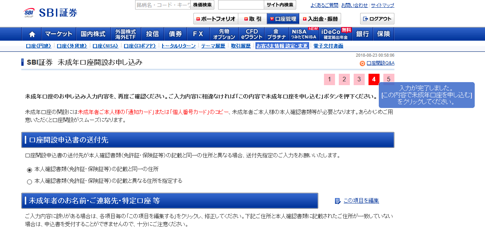
Task: Focus the site search input field
Action: point(241,5)
